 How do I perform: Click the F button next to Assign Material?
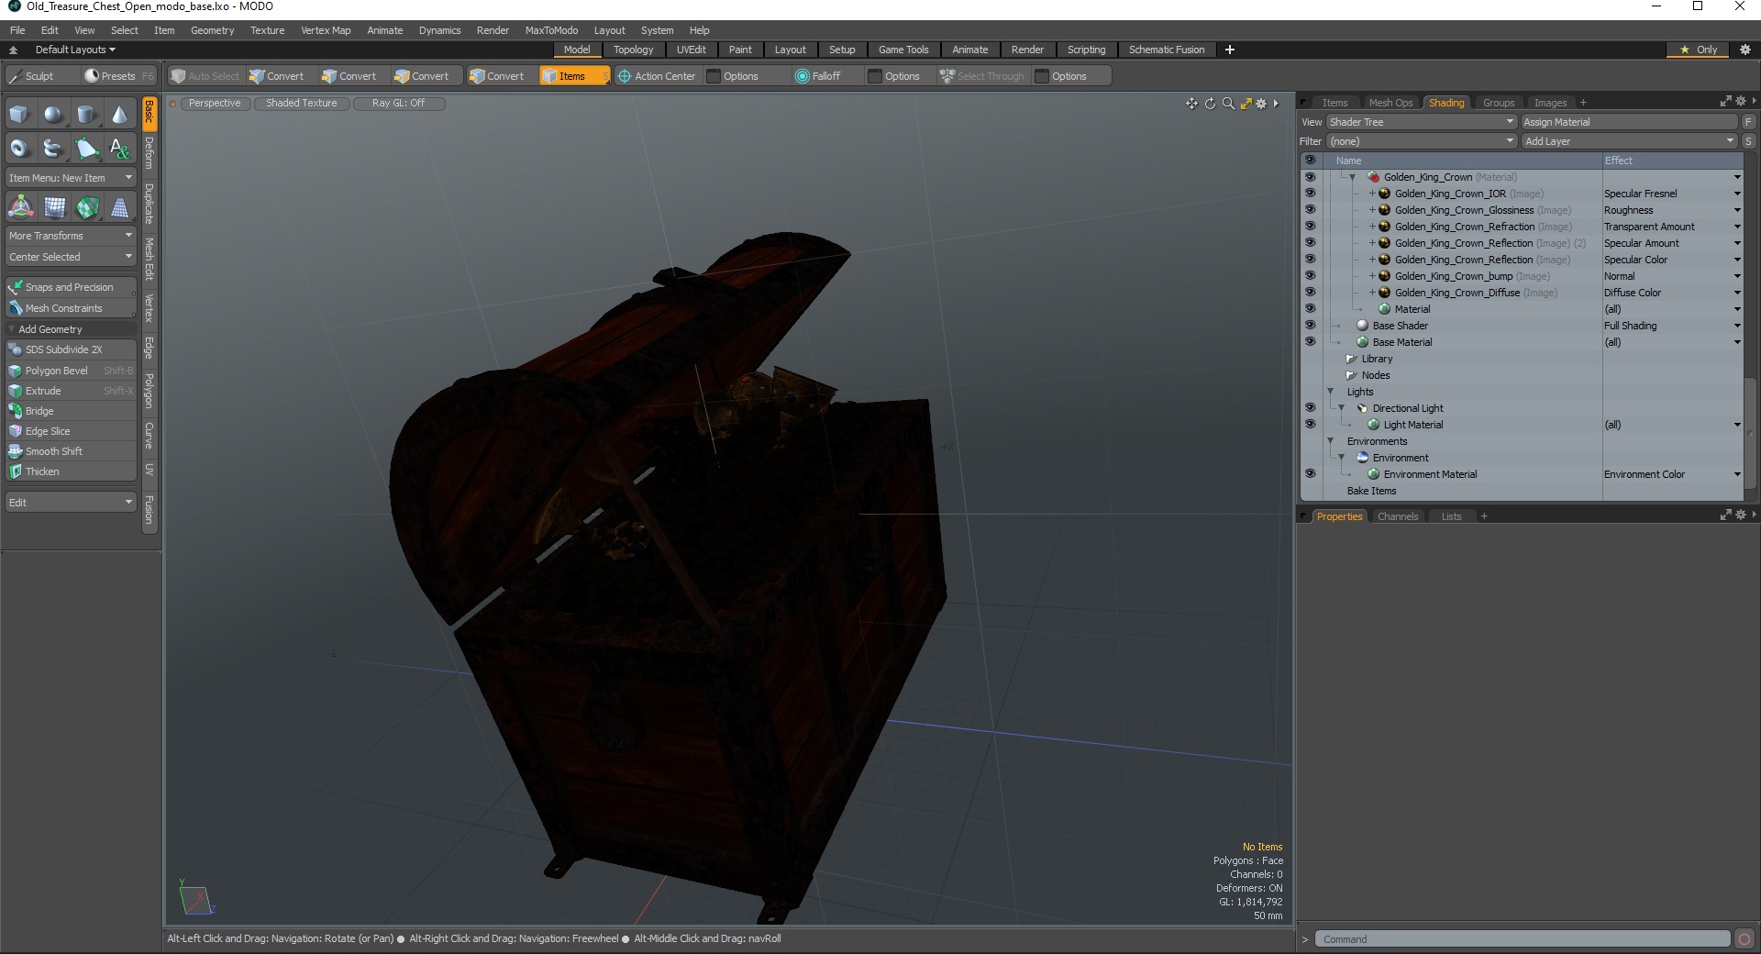click(1748, 122)
